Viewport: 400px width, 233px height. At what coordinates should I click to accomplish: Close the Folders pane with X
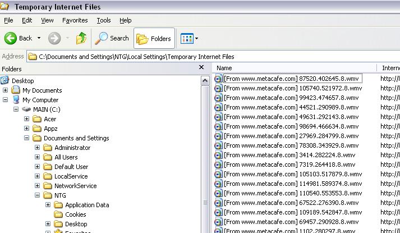[201, 67]
